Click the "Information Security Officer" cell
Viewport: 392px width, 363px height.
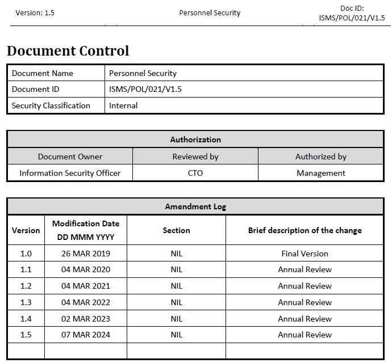pos(70,173)
